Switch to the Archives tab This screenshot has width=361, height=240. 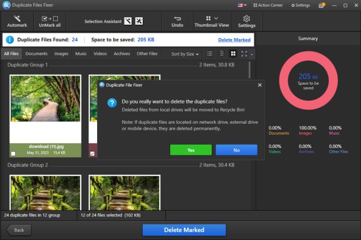[122, 54]
